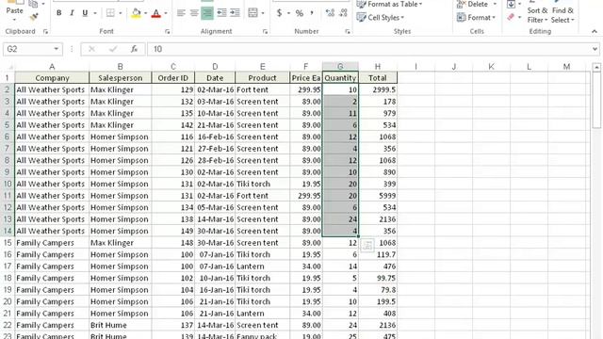The width and height of the screenshot is (603, 339).
Task: Toggle bold formatting
Action: tap(58, 13)
